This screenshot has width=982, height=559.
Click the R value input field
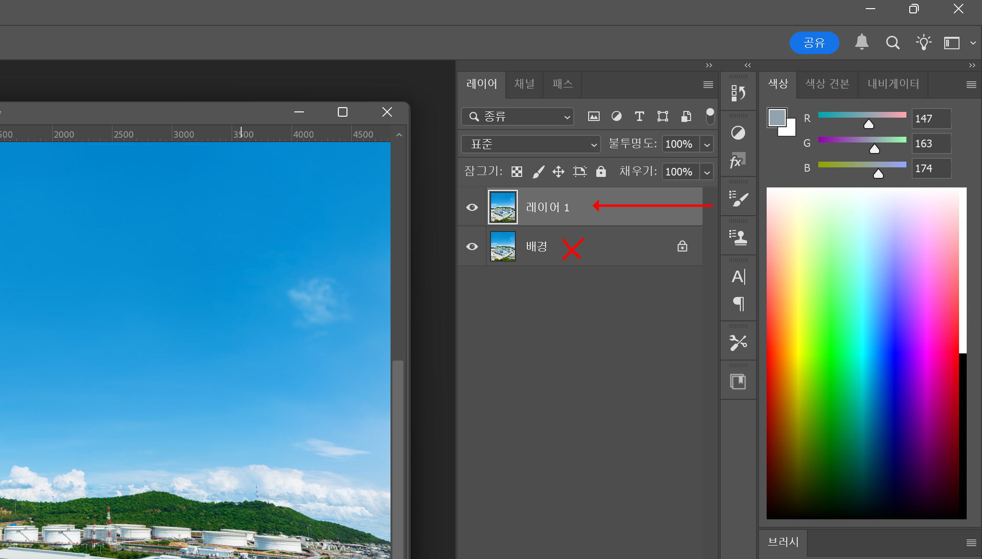931,119
